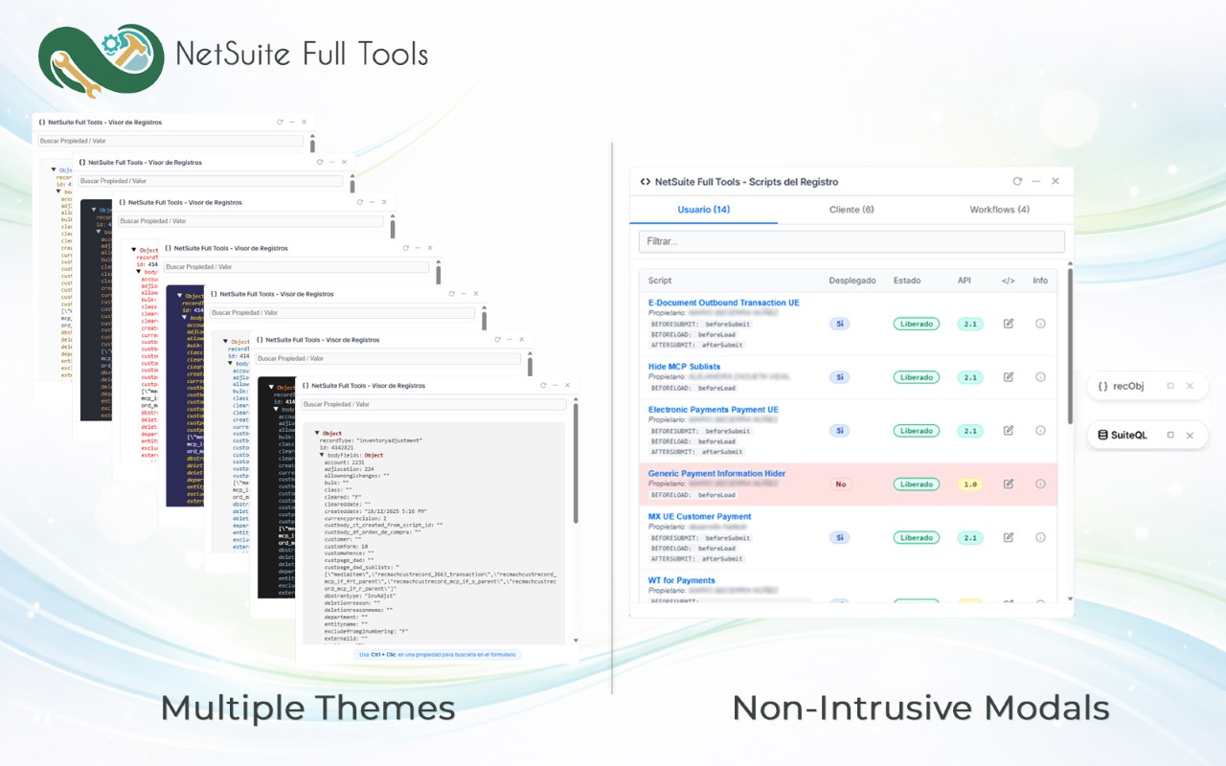1226x766 pixels.
Task: Switch to the Usuario (14) tab
Action: click(x=703, y=209)
